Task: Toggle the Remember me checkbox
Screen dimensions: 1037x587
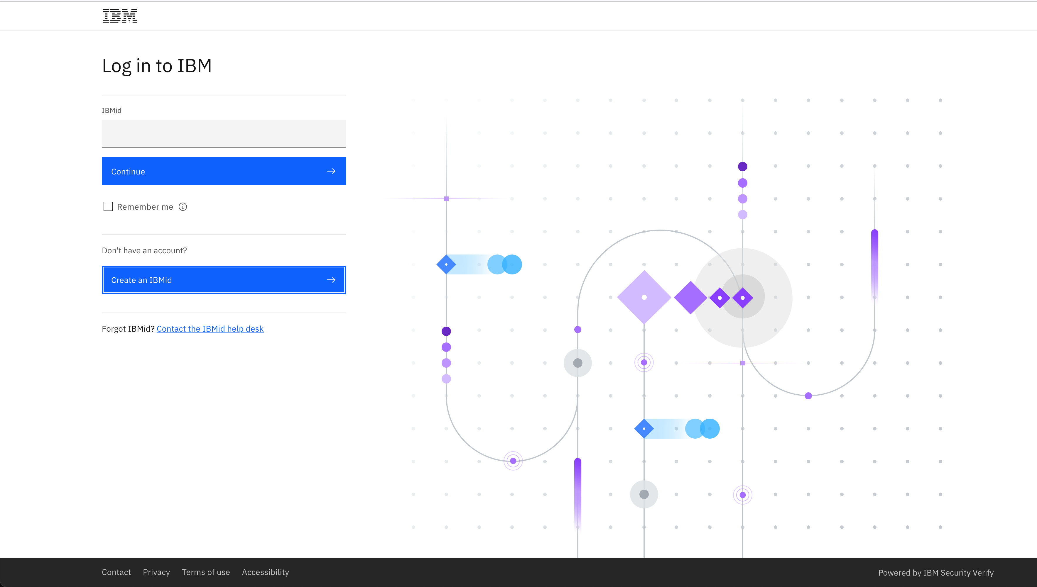Action: pos(108,206)
